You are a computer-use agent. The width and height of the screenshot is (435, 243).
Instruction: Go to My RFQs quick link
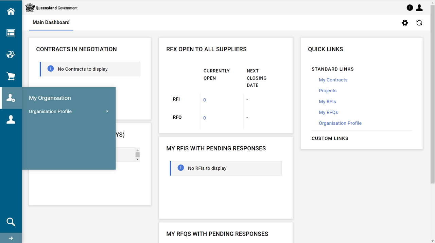click(x=328, y=112)
